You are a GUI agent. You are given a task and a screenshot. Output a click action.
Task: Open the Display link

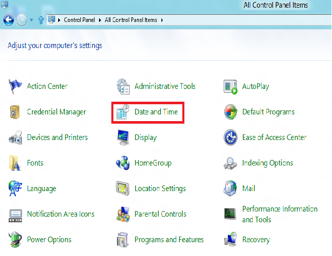click(x=146, y=138)
